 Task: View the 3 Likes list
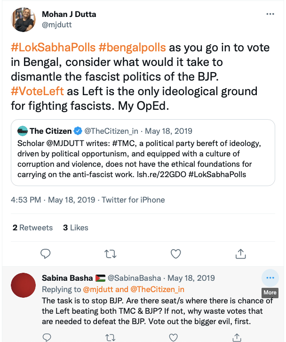point(76,228)
